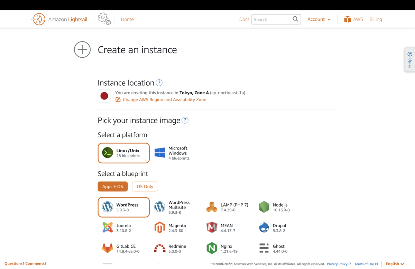Click the plus circle icon beside Create an instance
The image size is (415, 269).
point(82,50)
